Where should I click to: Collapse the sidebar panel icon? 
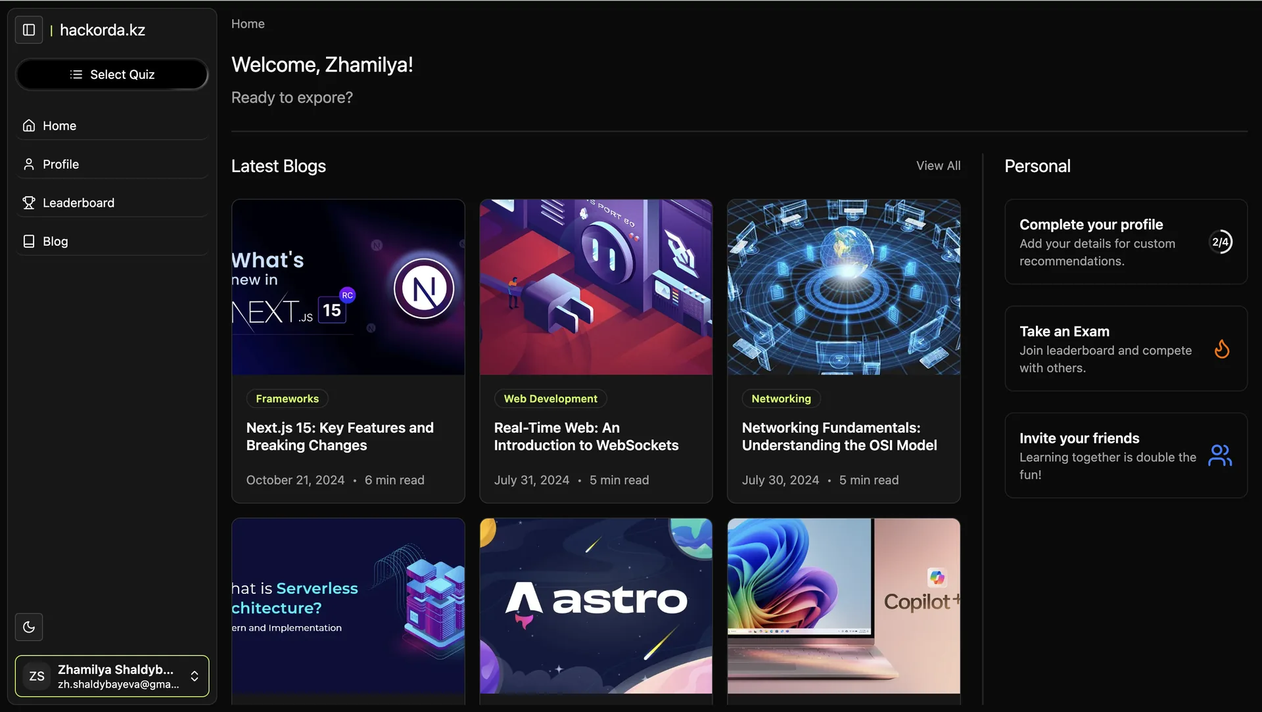[x=29, y=30]
